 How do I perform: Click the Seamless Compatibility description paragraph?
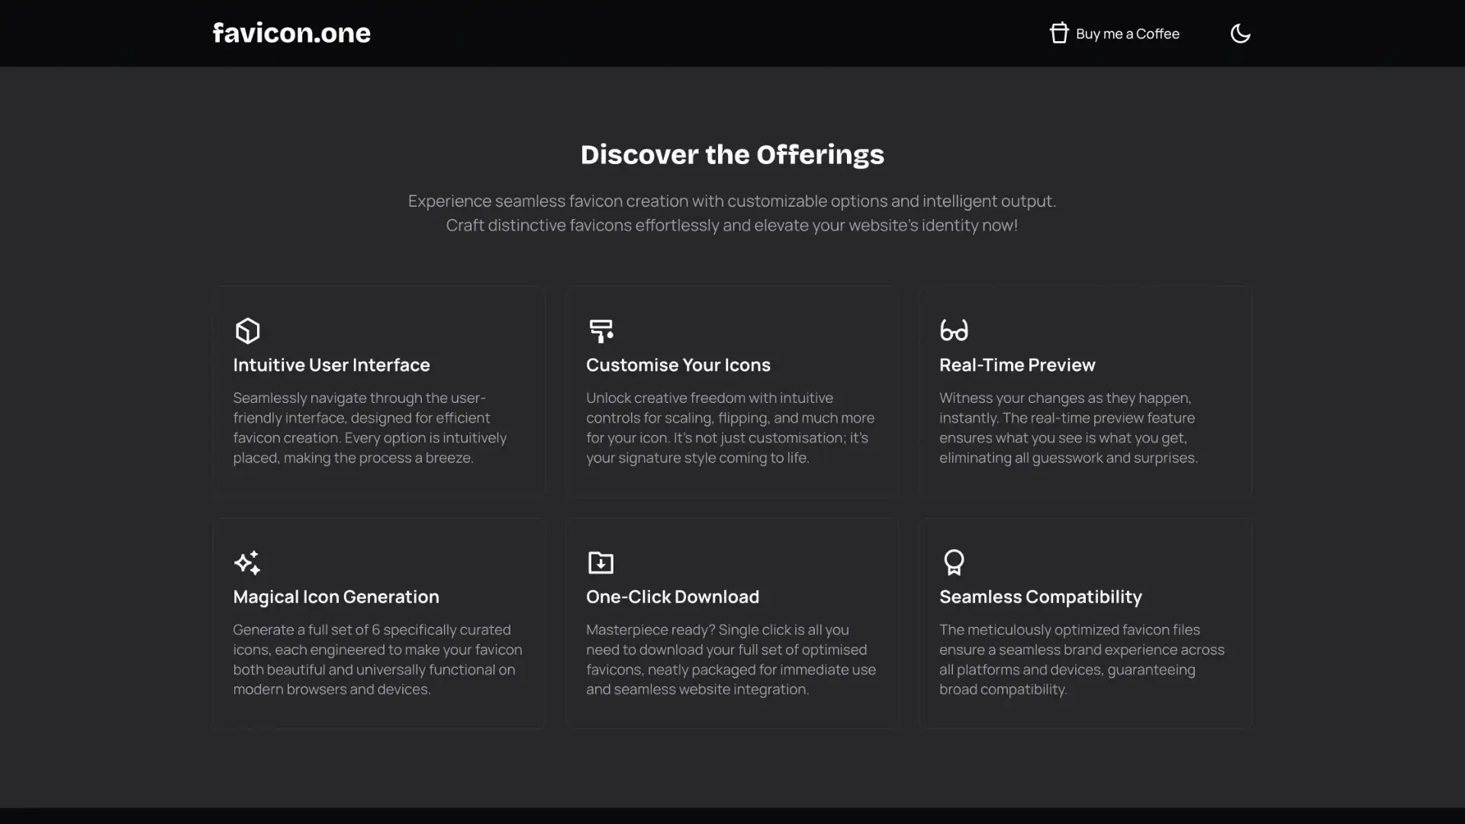(1081, 659)
